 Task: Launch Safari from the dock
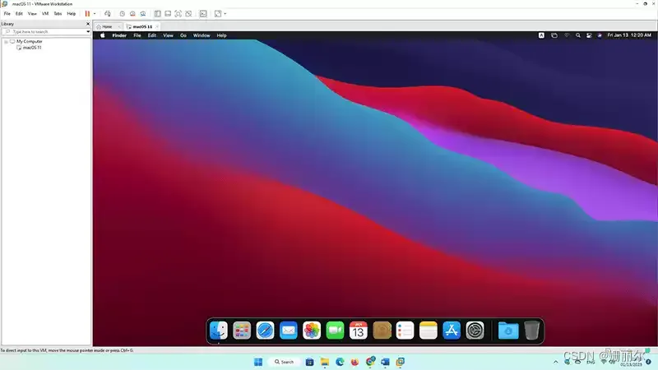265,331
